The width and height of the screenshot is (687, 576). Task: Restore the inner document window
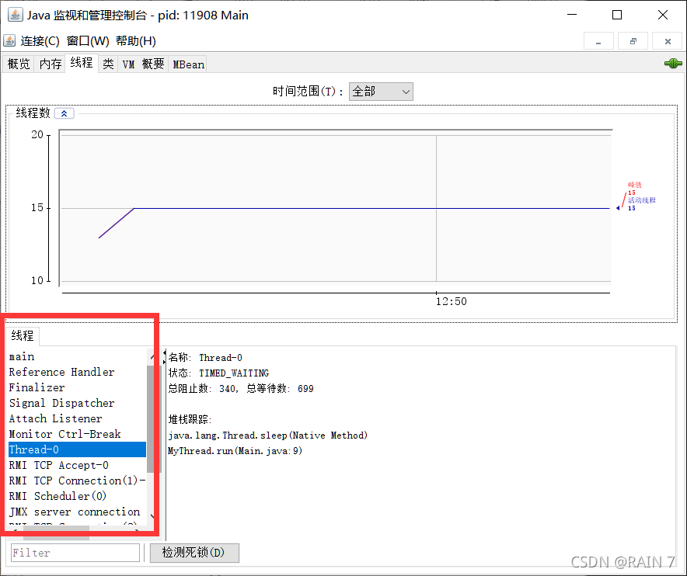(x=633, y=41)
